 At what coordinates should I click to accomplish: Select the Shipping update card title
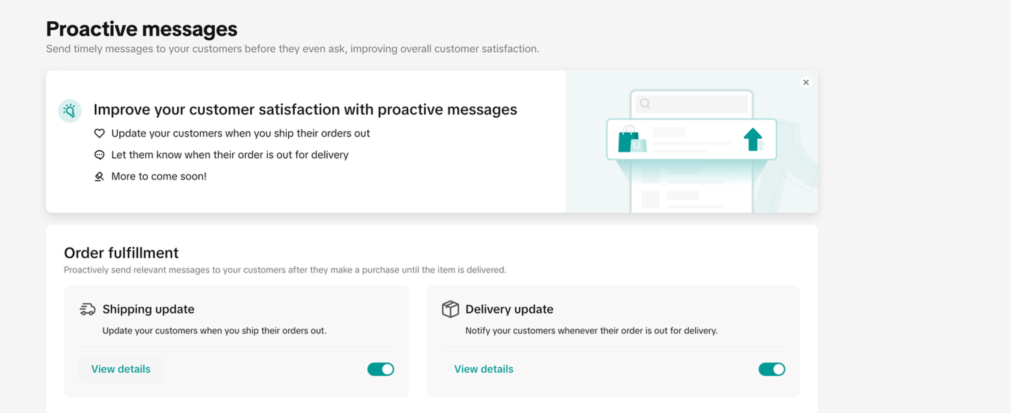click(x=148, y=309)
